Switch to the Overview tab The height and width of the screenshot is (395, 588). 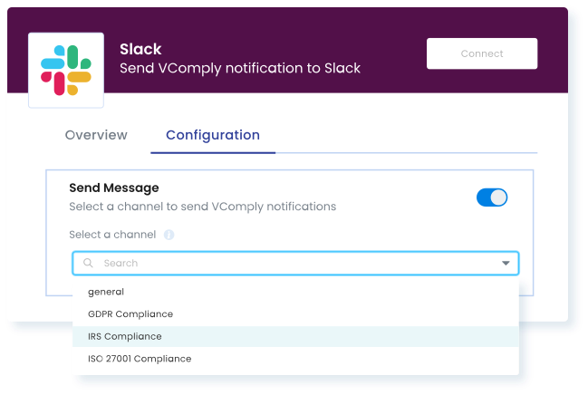96,135
